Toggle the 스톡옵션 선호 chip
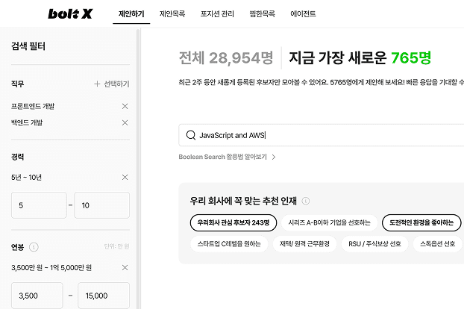 click(x=438, y=244)
